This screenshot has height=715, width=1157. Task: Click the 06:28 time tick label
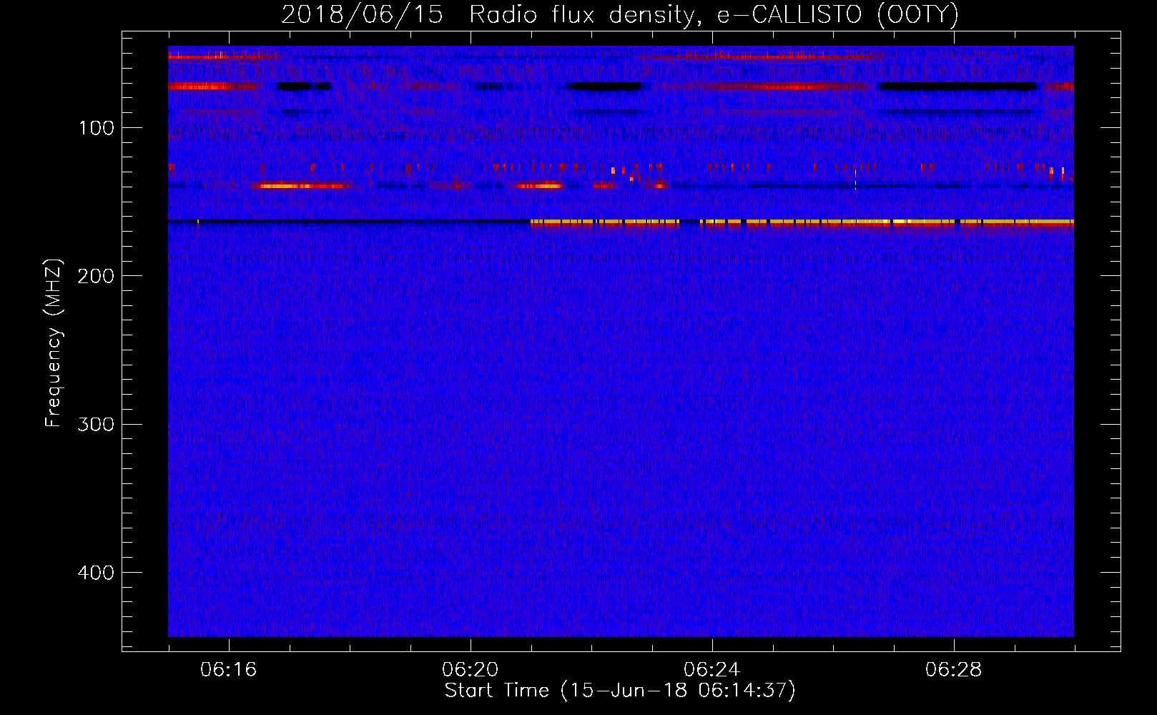coord(954,670)
